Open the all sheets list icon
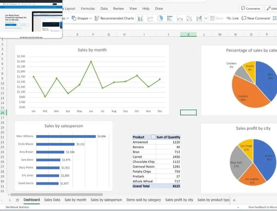Viewport: 277px width, 211px height. tap(17, 200)
